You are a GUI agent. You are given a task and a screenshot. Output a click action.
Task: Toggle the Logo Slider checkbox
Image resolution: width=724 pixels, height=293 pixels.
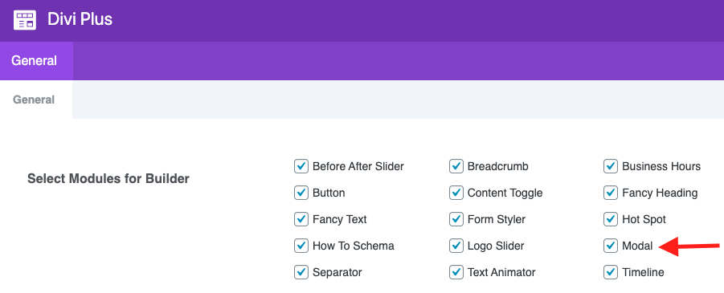tap(456, 246)
